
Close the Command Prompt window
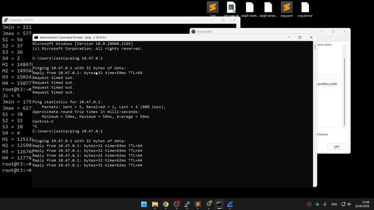[x=311, y=37]
